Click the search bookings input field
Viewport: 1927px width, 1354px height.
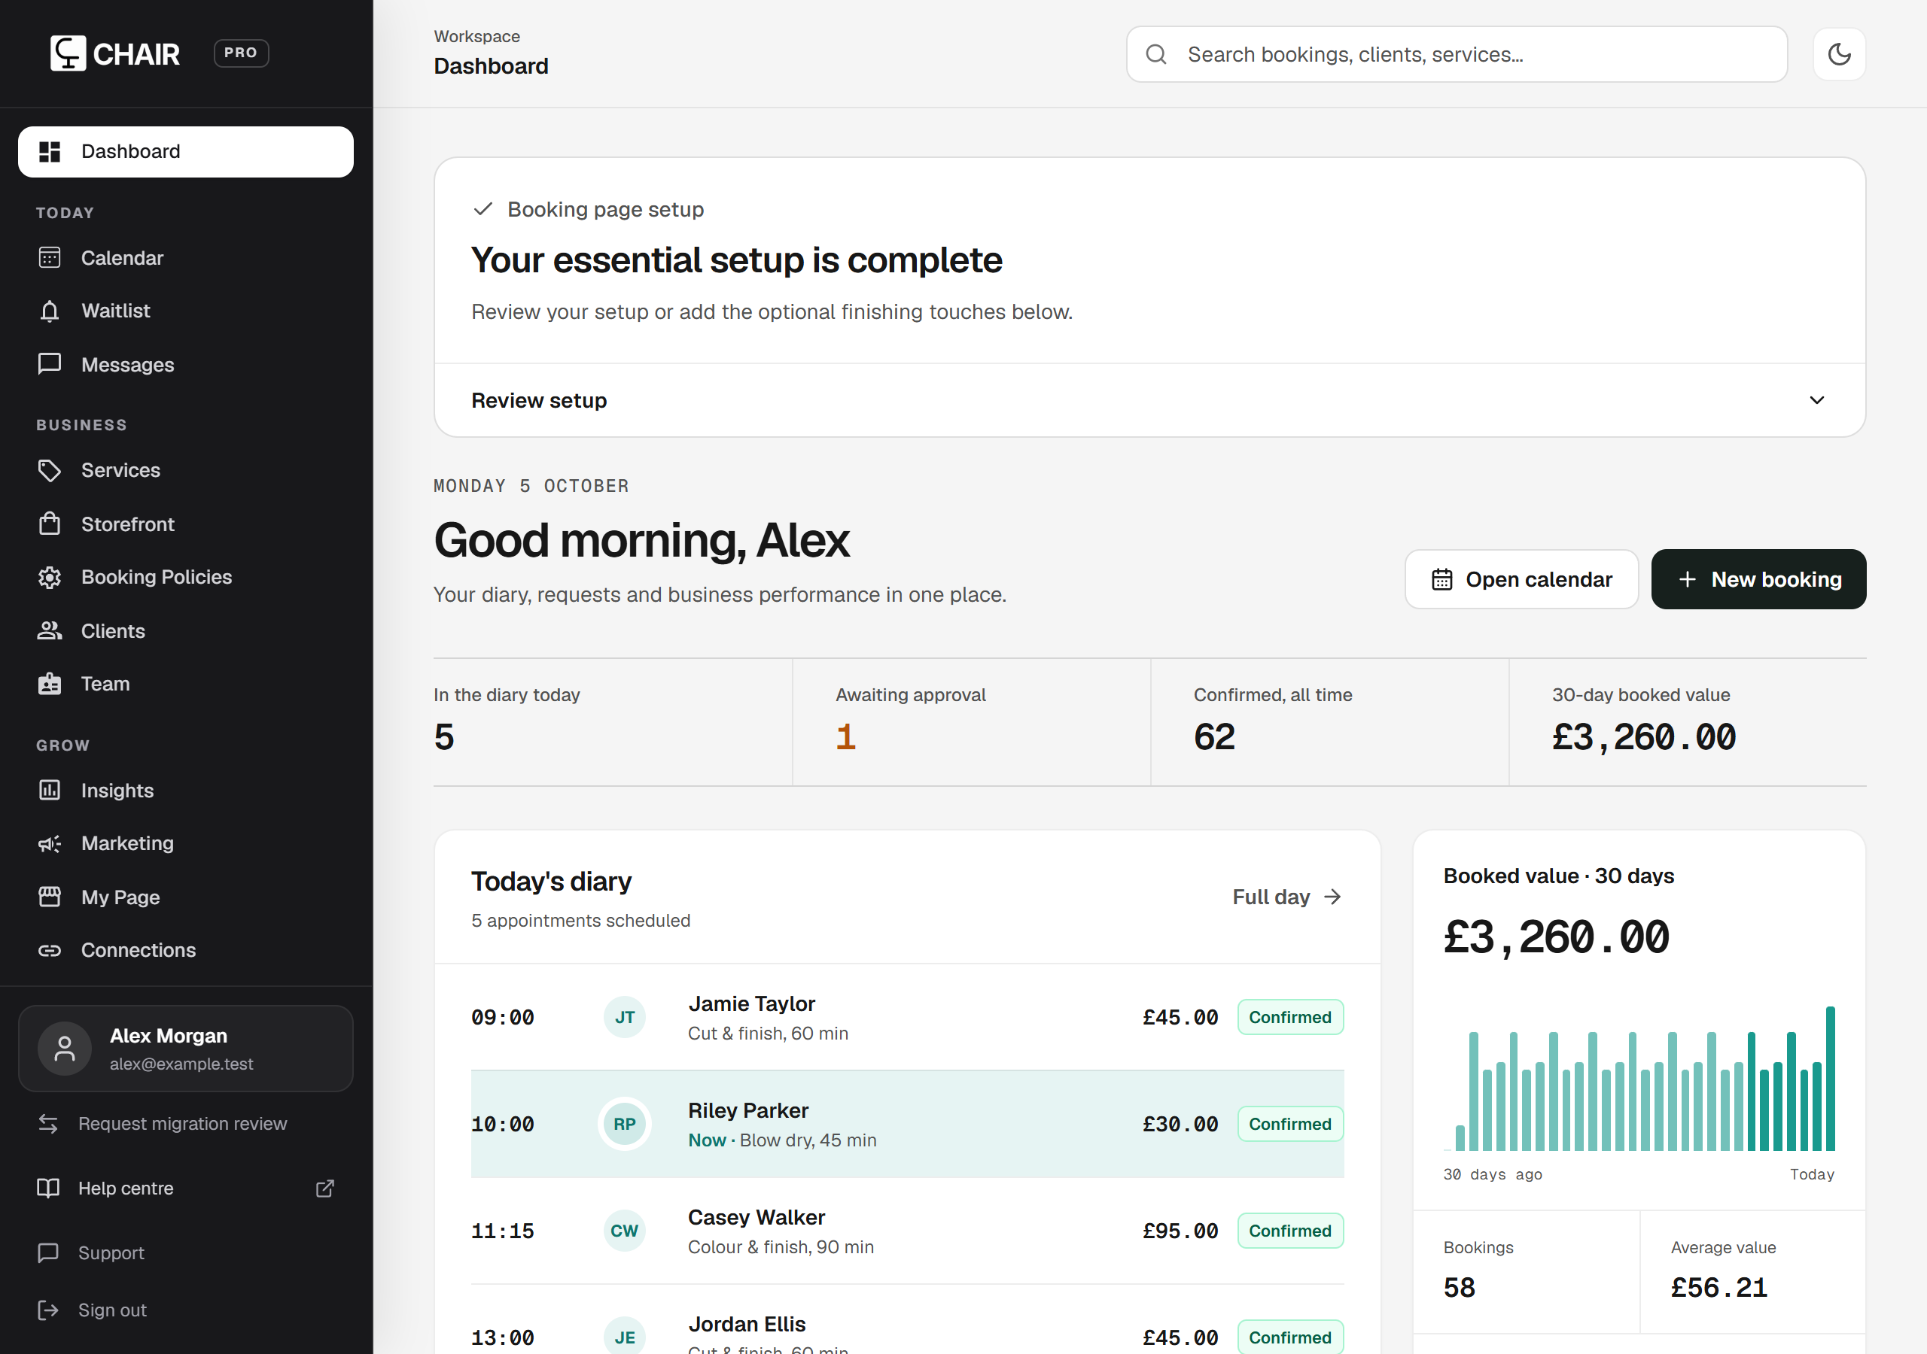pos(1456,54)
